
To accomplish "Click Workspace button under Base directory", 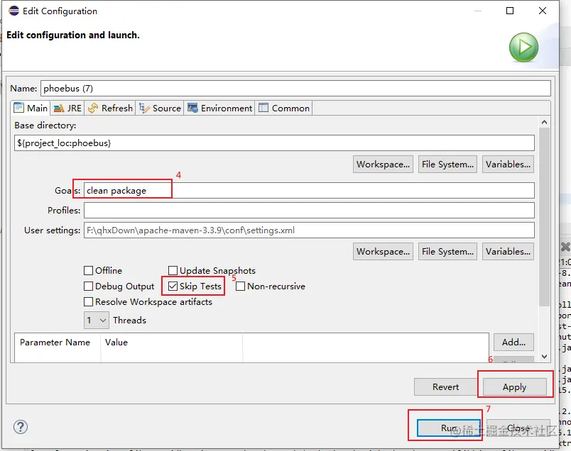I will point(383,165).
